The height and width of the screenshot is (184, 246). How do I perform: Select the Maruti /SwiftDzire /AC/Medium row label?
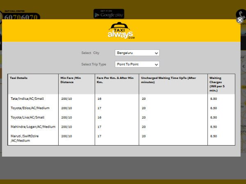click(25, 138)
